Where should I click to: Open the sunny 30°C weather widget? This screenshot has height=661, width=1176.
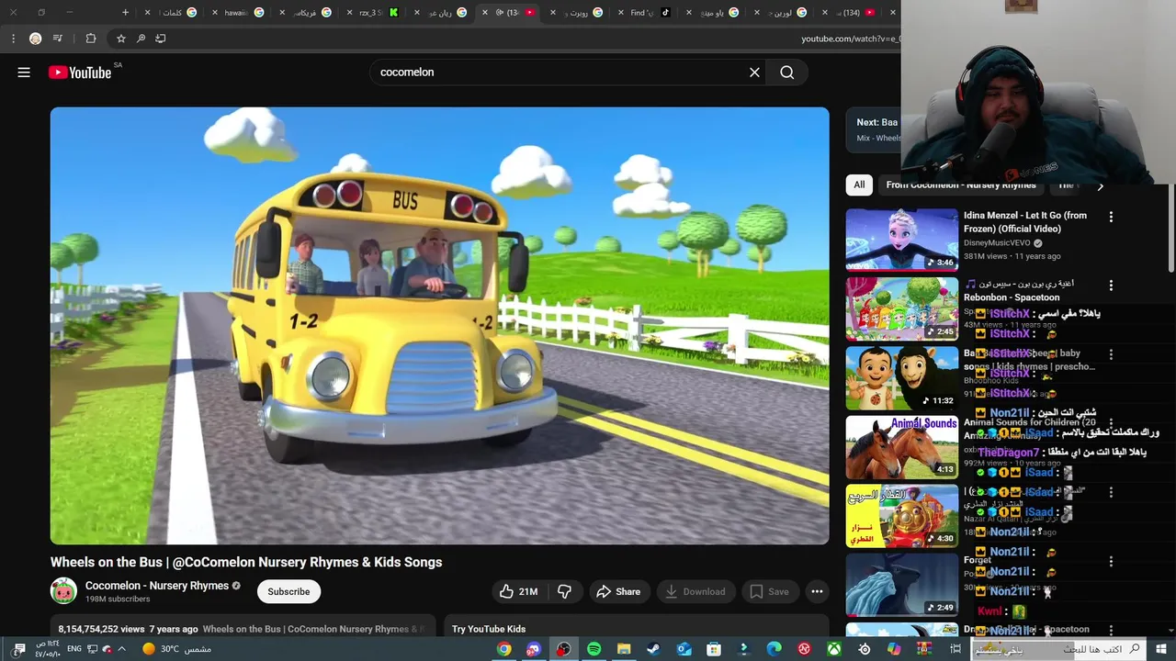click(x=176, y=649)
